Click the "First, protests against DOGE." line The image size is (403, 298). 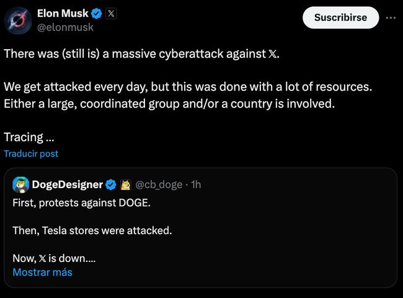tap(81, 202)
